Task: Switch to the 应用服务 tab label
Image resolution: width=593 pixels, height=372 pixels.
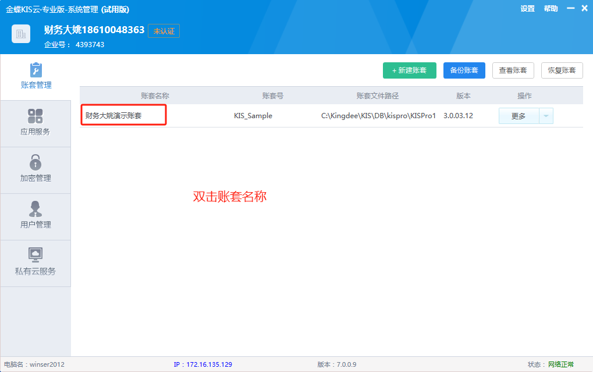Action: [x=35, y=132]
